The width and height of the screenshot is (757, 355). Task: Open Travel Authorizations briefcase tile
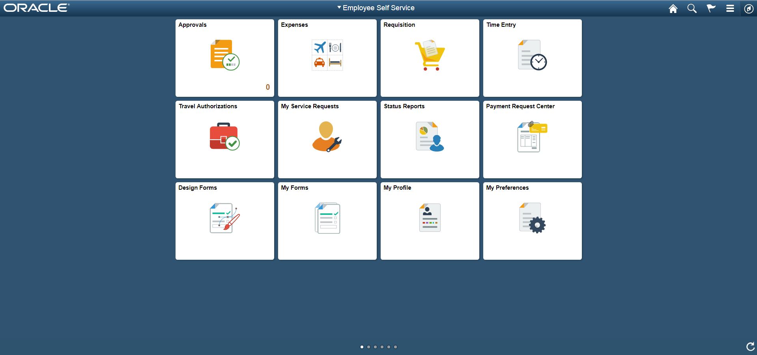click(224, 139)
